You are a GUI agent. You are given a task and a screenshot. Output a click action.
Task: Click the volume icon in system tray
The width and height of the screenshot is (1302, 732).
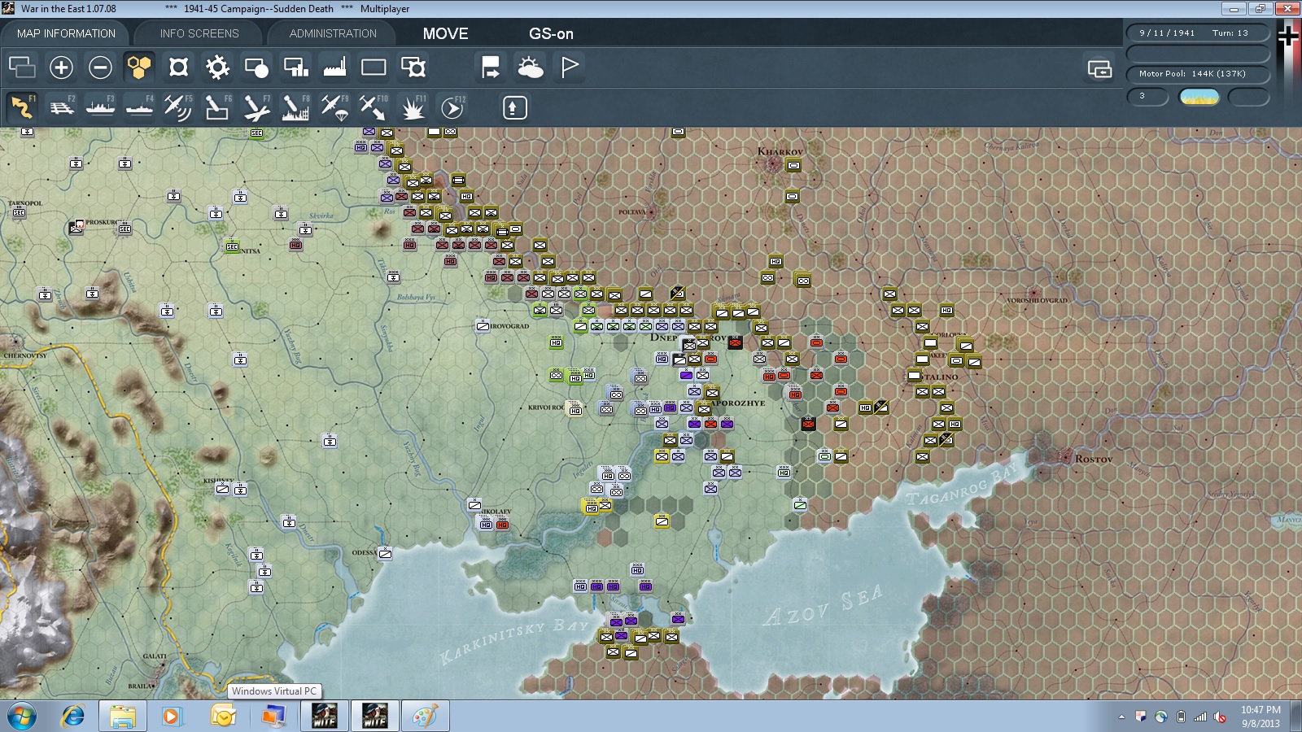(1220, 717)
